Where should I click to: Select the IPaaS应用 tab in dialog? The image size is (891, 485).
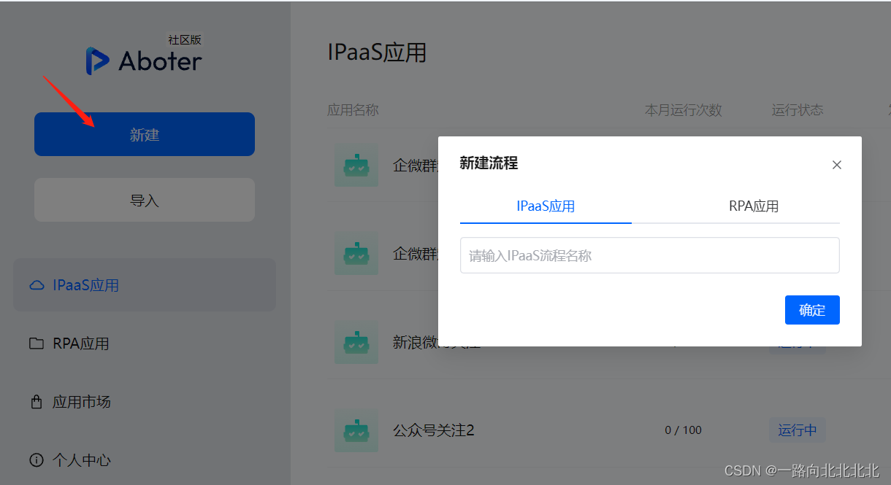point(545,206)
